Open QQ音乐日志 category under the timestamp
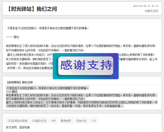The height and width of the screenshot is (132, 164). click(x=152, y=11)
